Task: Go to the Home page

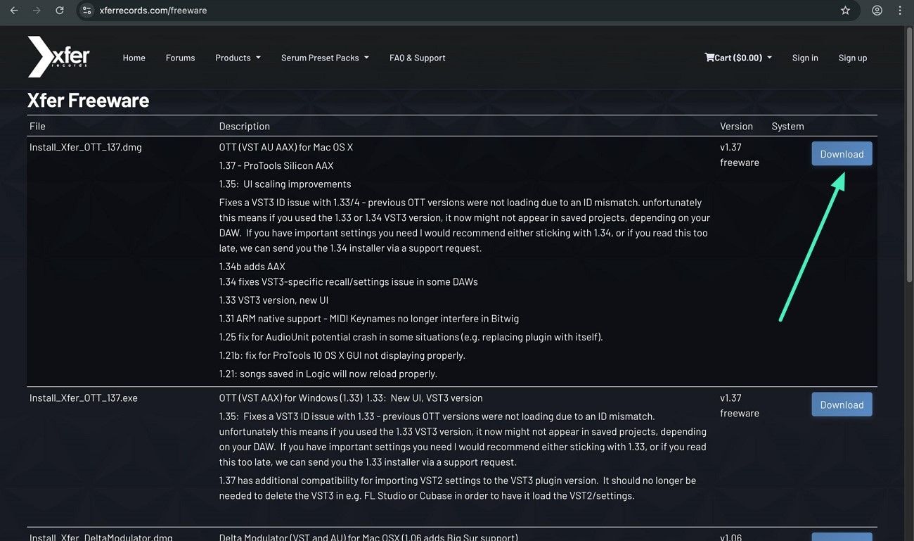Action: tap(134, 58)
